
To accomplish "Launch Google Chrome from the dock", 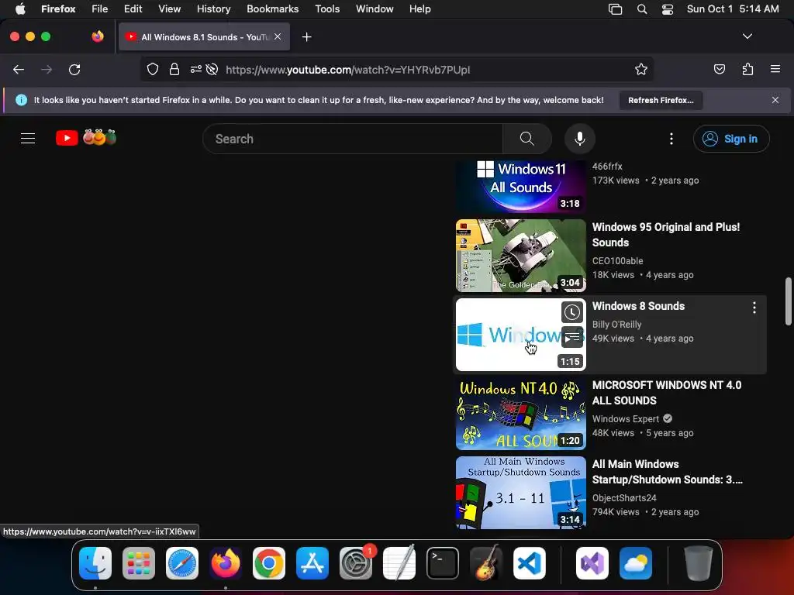I will (269, 563).
